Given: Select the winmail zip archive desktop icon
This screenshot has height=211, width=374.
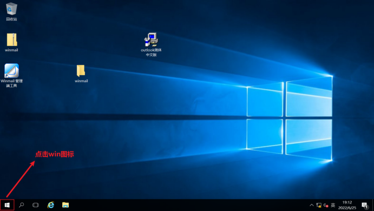Looking at the screenshot, I should [x=11, y=42].
